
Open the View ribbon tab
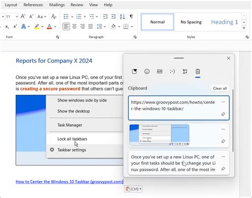coord(94,5)
